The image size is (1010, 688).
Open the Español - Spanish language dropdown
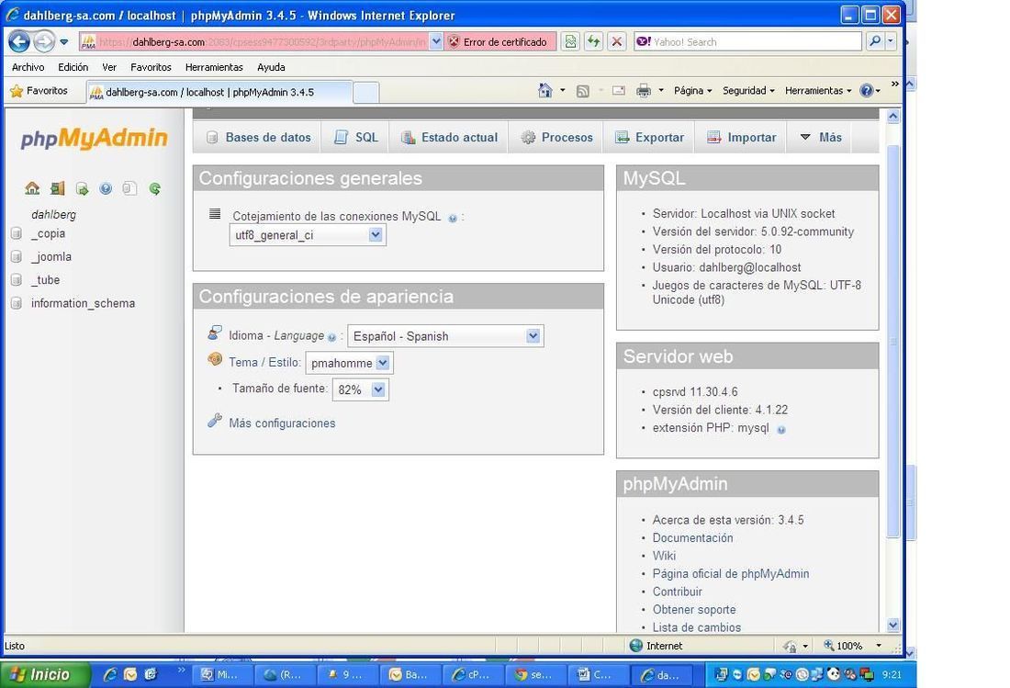[445, 335]
